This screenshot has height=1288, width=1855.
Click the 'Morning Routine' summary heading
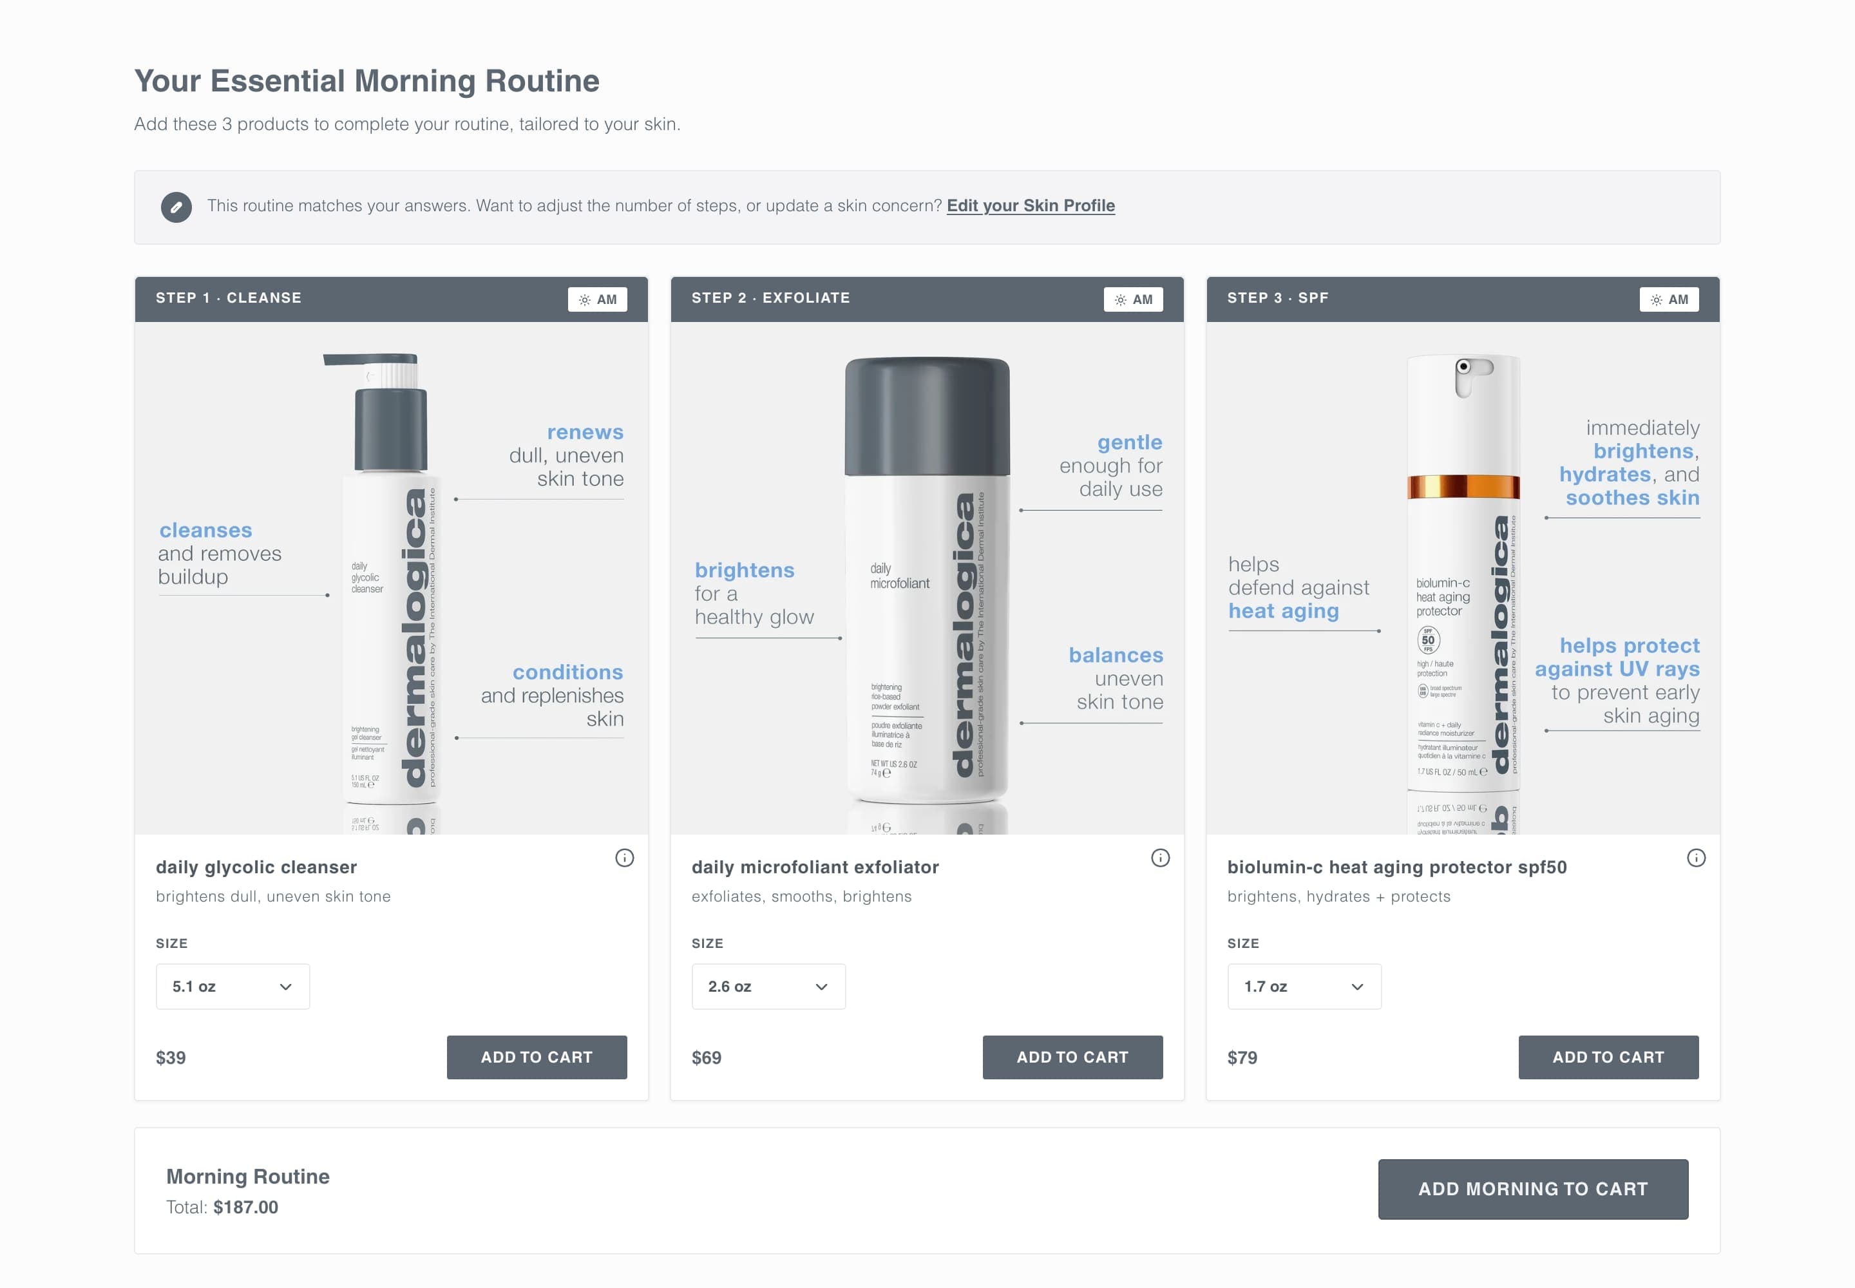point(248,1177)
